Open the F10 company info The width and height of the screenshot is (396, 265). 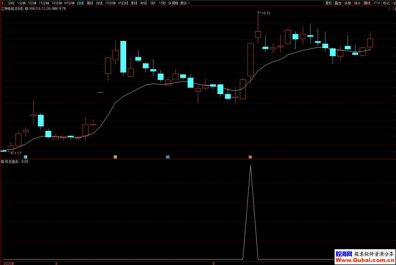coord(377,3)
